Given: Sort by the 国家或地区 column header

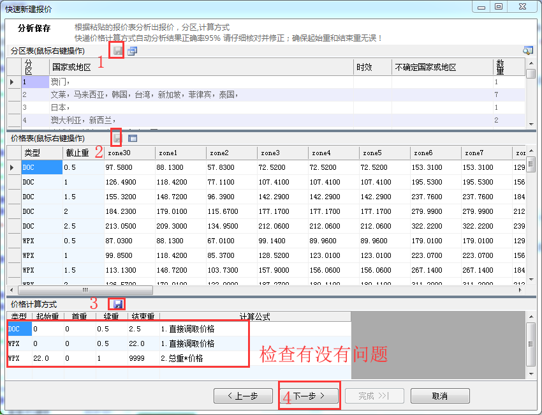Looking at the screenshot, I should pyautogui.click(x=201, y=67).
